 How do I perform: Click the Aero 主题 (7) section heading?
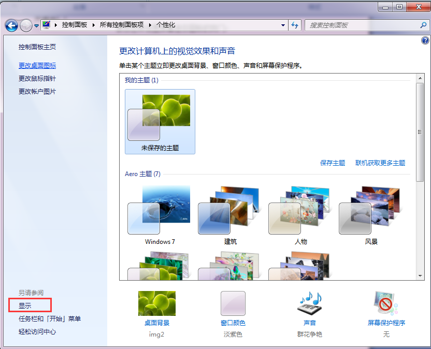(x=142, y=174)
